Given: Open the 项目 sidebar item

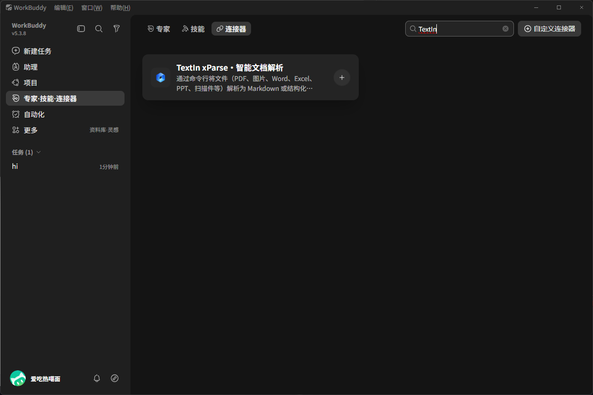Looking at the screenshot, I should (65, 82).
